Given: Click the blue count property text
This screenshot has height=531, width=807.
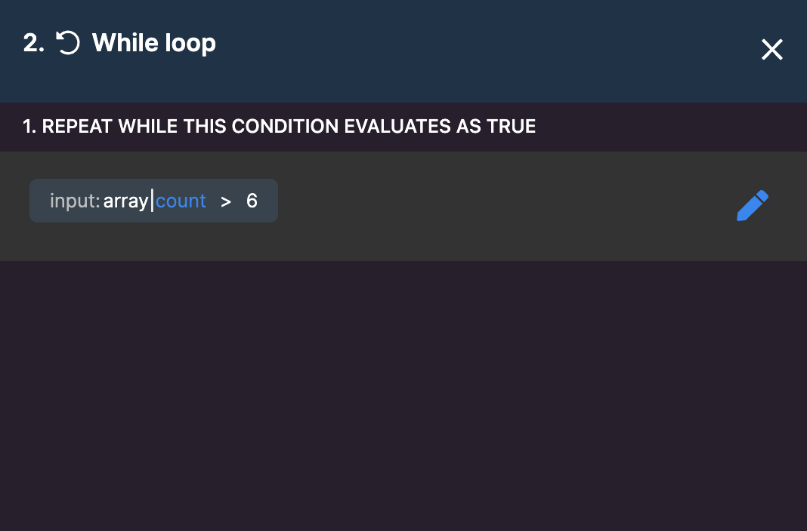Looking at the screenshot, I should pyautogui.click(x=181, y=201).
